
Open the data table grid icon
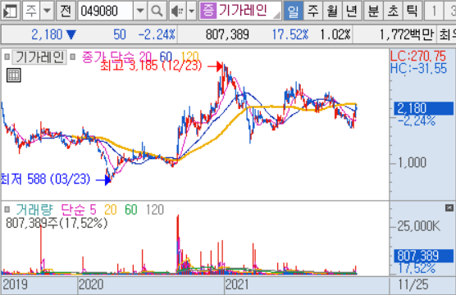pyautogui.click(x=14, y=75)
